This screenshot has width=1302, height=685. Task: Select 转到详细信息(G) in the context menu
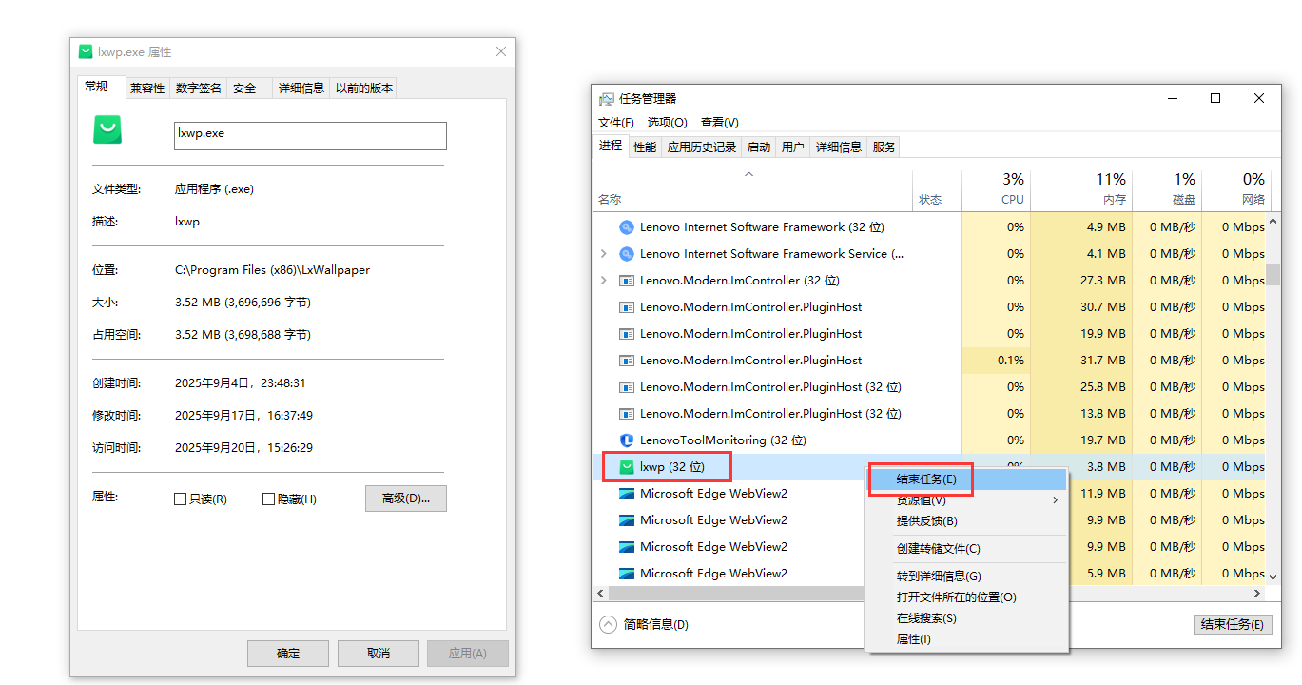click(x=966, y=577)
